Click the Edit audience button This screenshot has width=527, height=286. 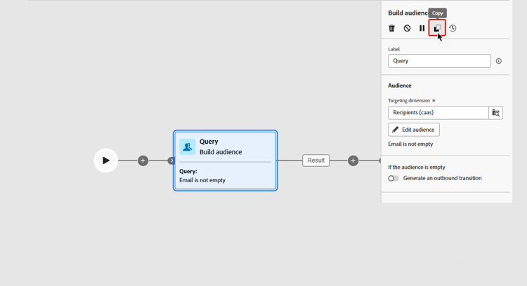point(414,130)
